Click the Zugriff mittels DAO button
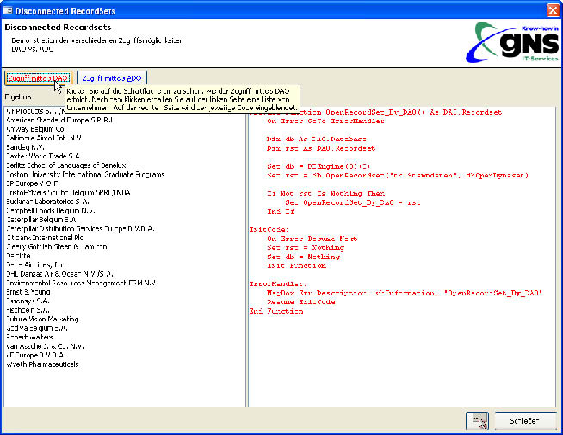The width and height of the screenshot is (563, 435). [x=39, y=78]
